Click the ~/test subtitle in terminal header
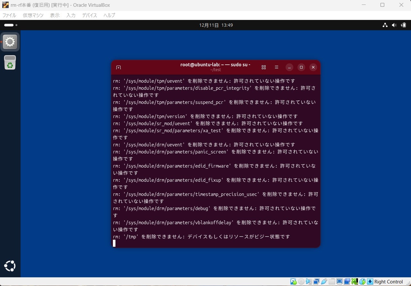The height and width of the screenshot is (286, 411). (x=215, y=70)
